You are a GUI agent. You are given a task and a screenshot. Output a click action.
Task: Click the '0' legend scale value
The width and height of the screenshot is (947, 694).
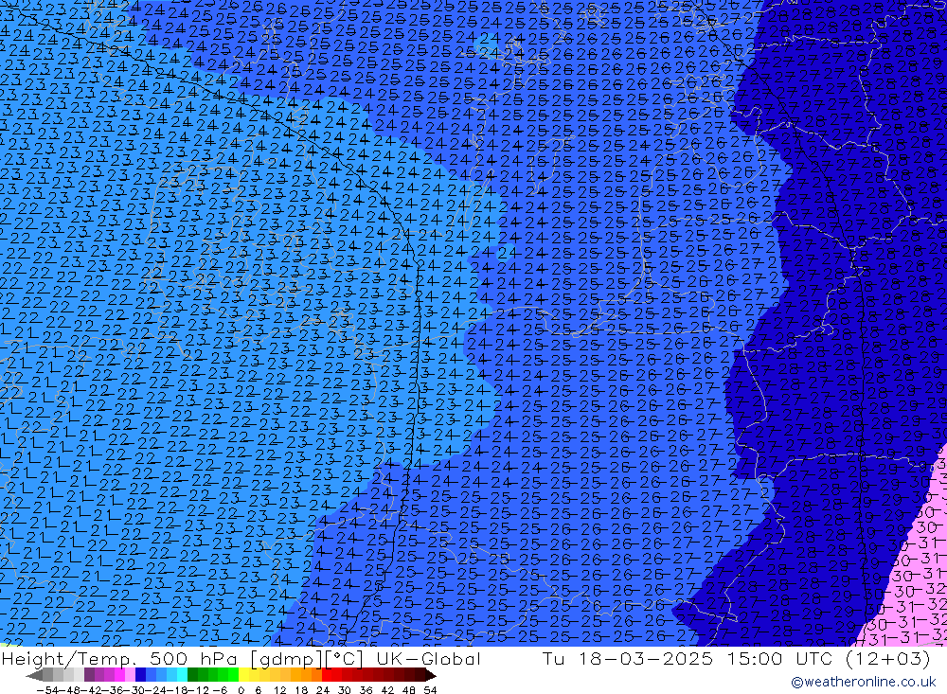click(x=241, y=690)
